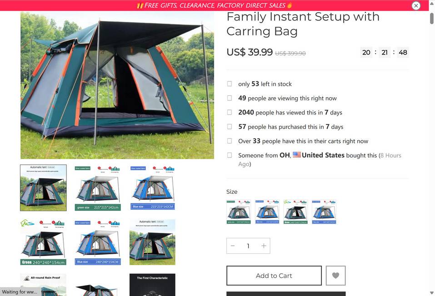Open The First Characteristic thumbnail

click(x=152, y=285)
